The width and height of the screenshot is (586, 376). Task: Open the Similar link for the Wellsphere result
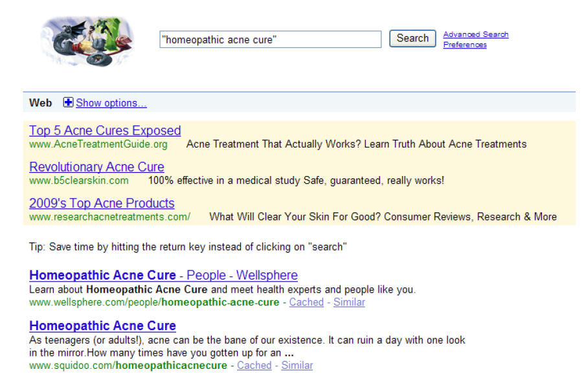tap(349, 302)
